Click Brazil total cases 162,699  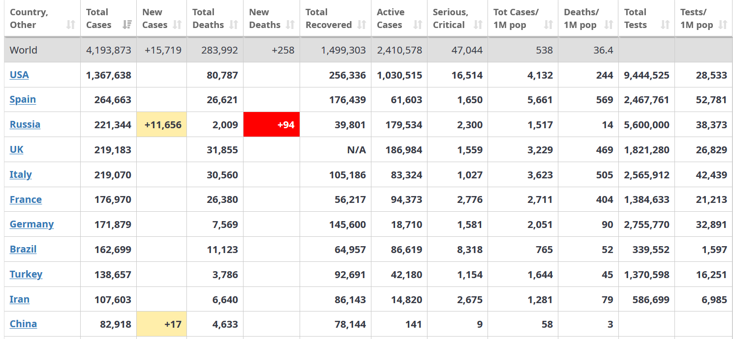click(113, 250)
